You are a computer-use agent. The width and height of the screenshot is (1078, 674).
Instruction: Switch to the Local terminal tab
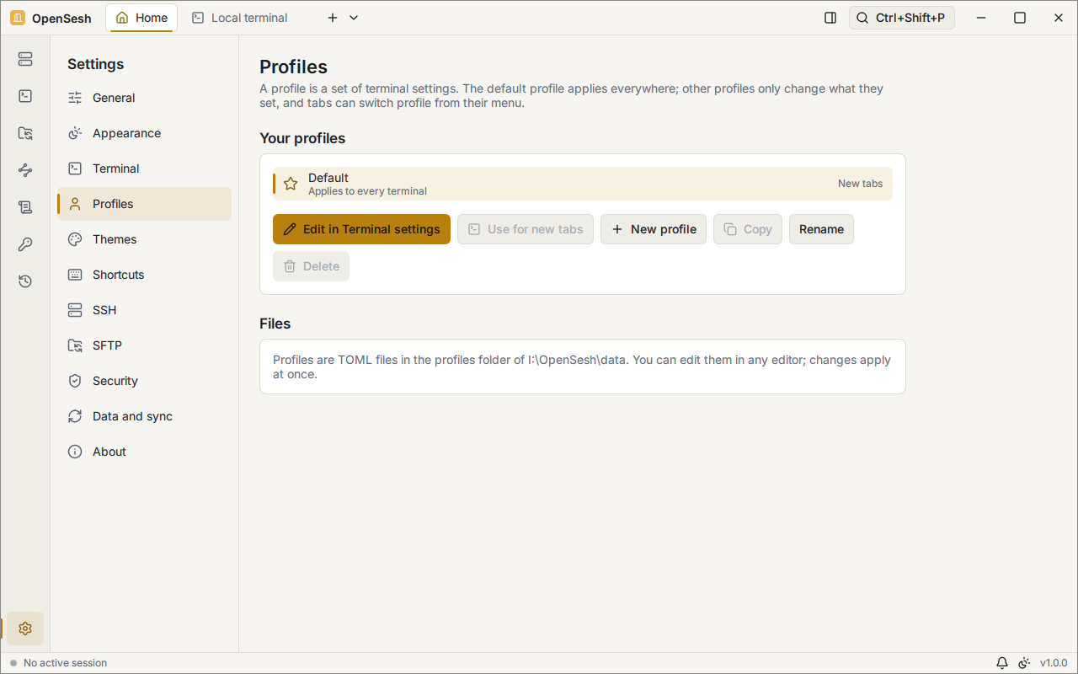[240, 18]
